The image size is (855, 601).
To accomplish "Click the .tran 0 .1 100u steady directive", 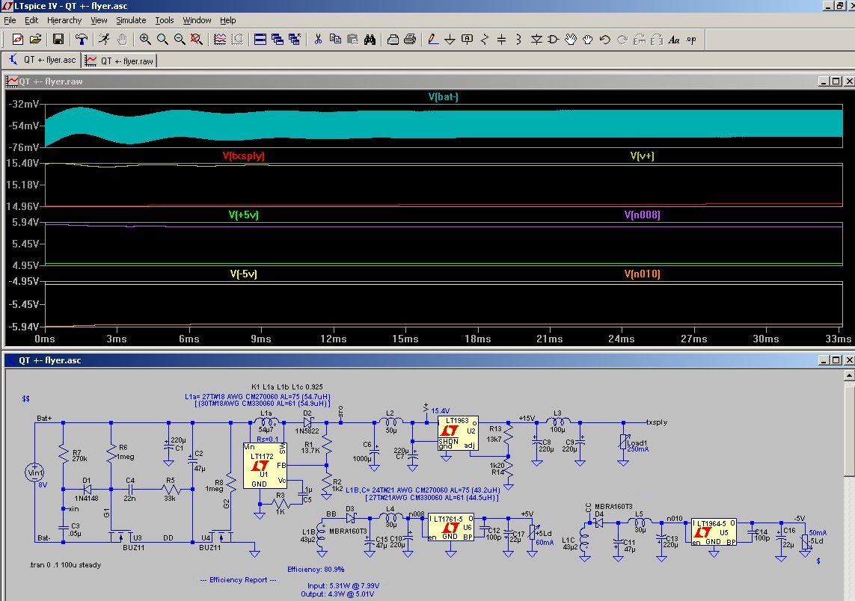I will click(65, 565).
